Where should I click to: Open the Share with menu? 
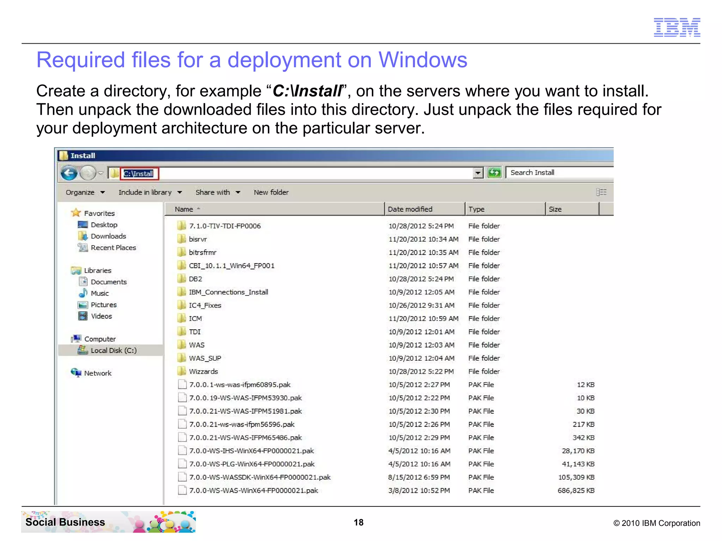[218, 192]
